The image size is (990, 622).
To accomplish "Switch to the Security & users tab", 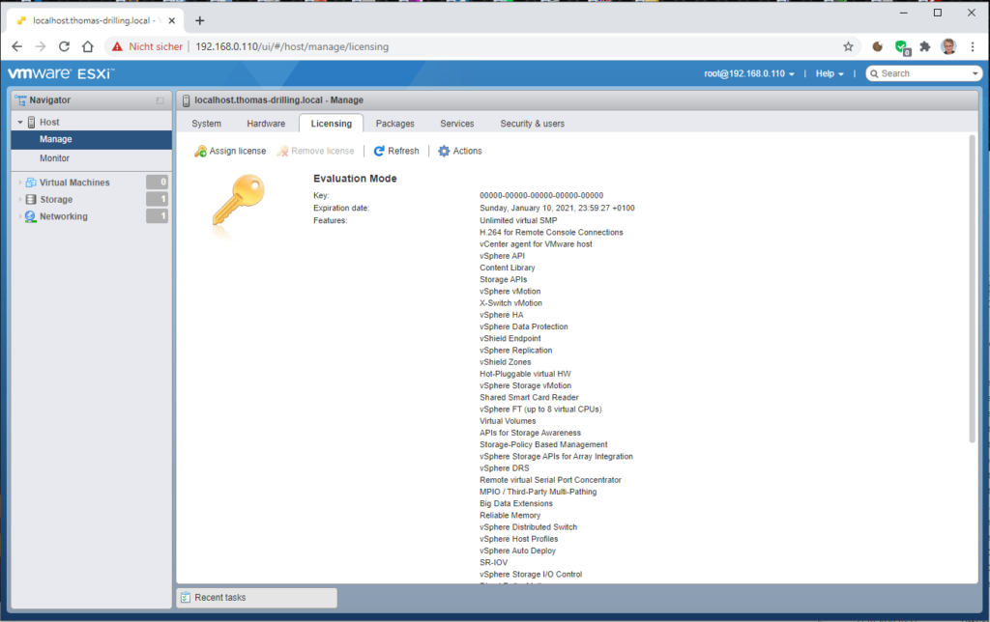I will tap(533, 124).
